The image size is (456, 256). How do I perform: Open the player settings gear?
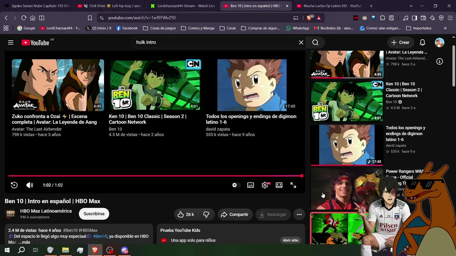[265, 185]
